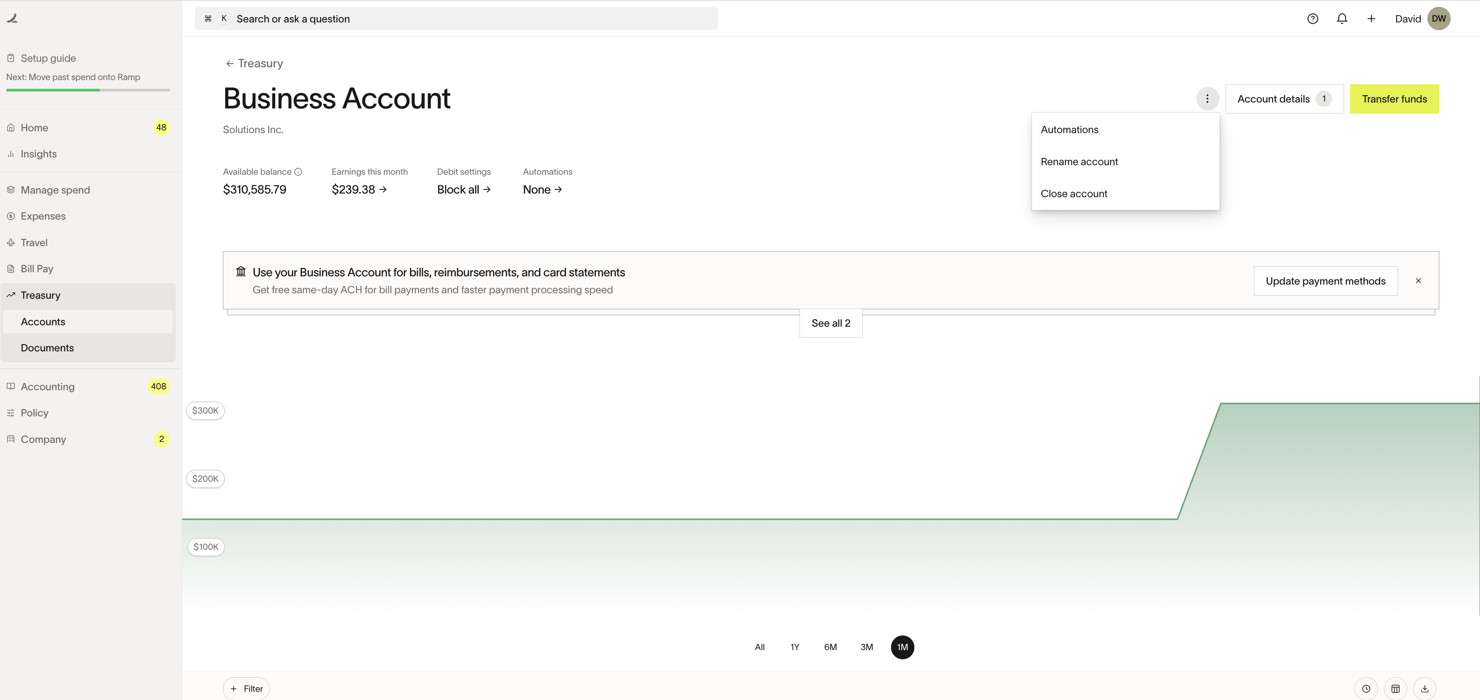Screen dimensions: 1480x700
Task: Click the table columns icon at bottom
Action: coord(1395,689)
